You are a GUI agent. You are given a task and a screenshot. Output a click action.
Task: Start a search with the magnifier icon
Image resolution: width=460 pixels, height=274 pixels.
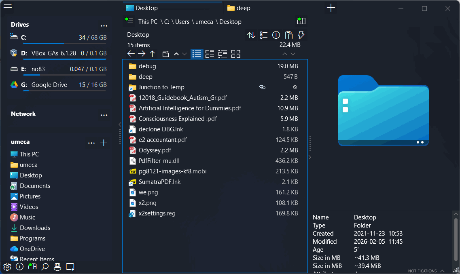[45, 267]
